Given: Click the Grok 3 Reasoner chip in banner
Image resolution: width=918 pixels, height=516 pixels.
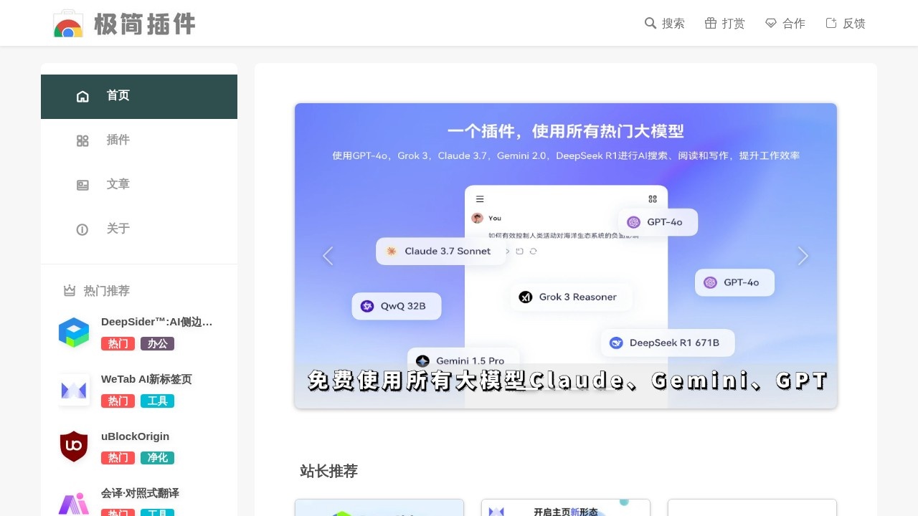Looking at the screenshot, I should (x=571, y=297).
